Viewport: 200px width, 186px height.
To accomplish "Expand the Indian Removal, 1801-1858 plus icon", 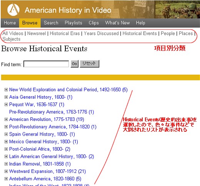I will click(x=6, y=164).
